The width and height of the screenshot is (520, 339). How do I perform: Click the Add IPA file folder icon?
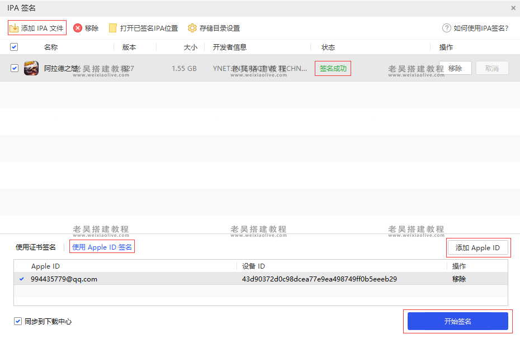click(15, 28)
